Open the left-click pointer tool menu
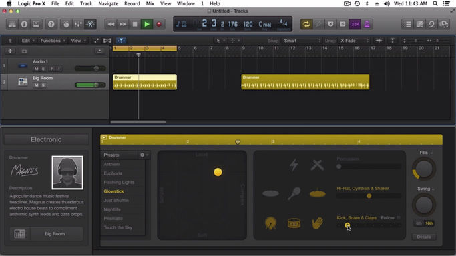The width and height of the screenshot is (456, 256). (220, 41)
